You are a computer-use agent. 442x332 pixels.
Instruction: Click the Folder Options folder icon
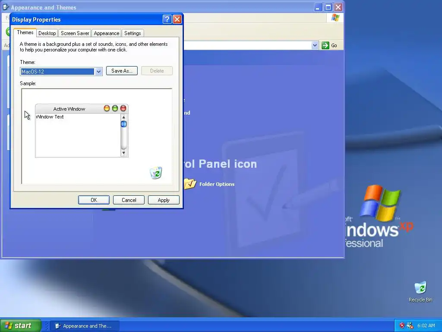pyautogui.click(x=190, y=184)
